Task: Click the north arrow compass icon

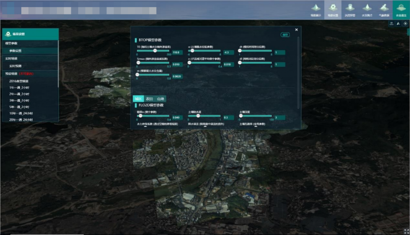Action: [398, 24]
